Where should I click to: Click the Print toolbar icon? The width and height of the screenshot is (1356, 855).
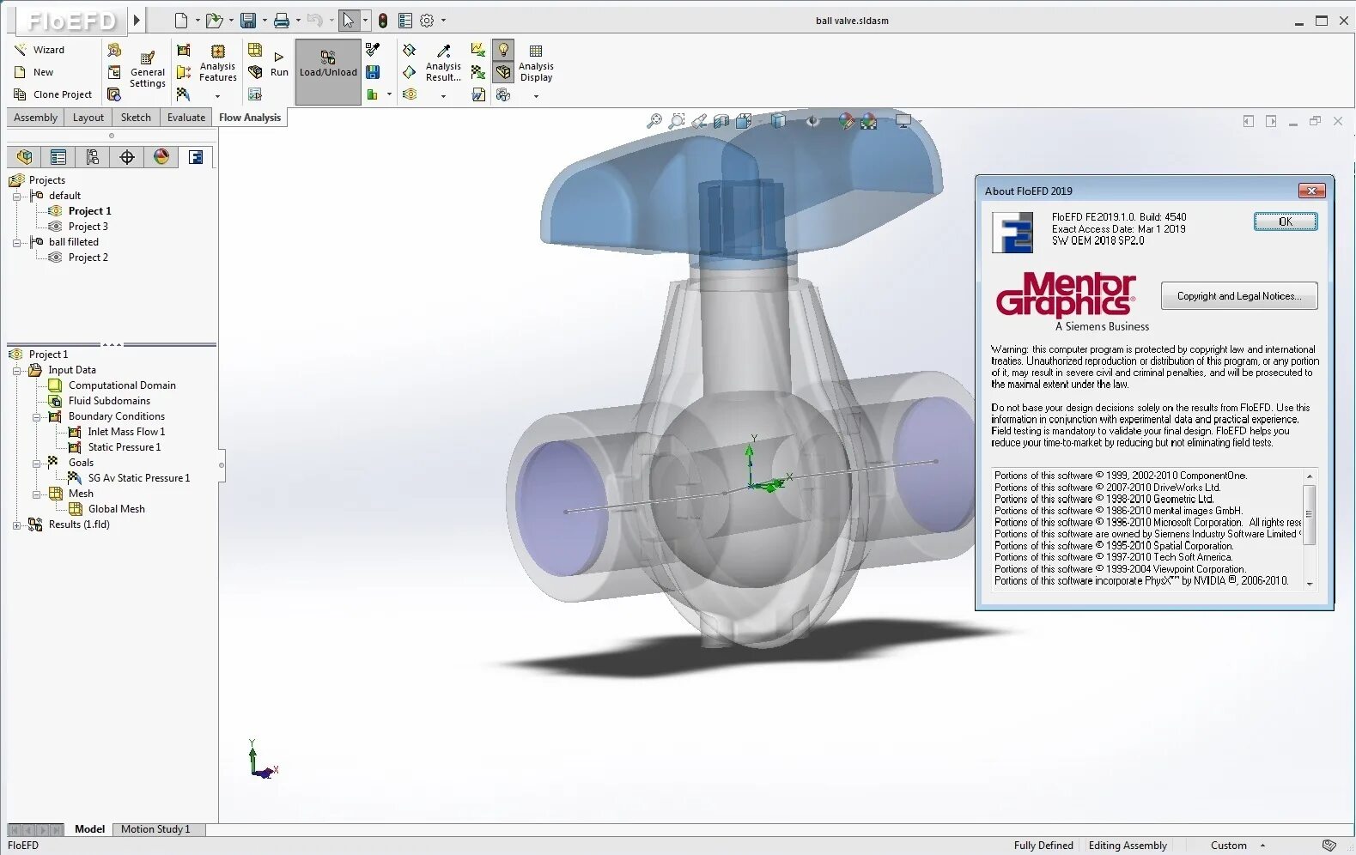[x=282, y=21]
